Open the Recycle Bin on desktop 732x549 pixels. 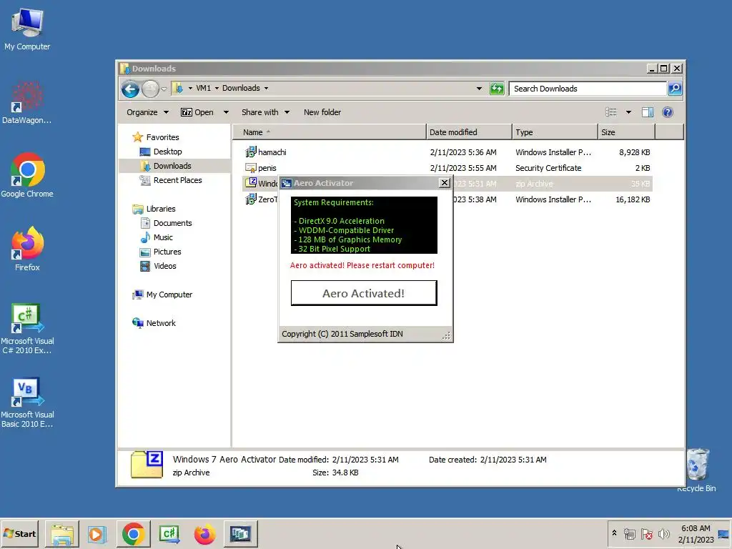696,469
